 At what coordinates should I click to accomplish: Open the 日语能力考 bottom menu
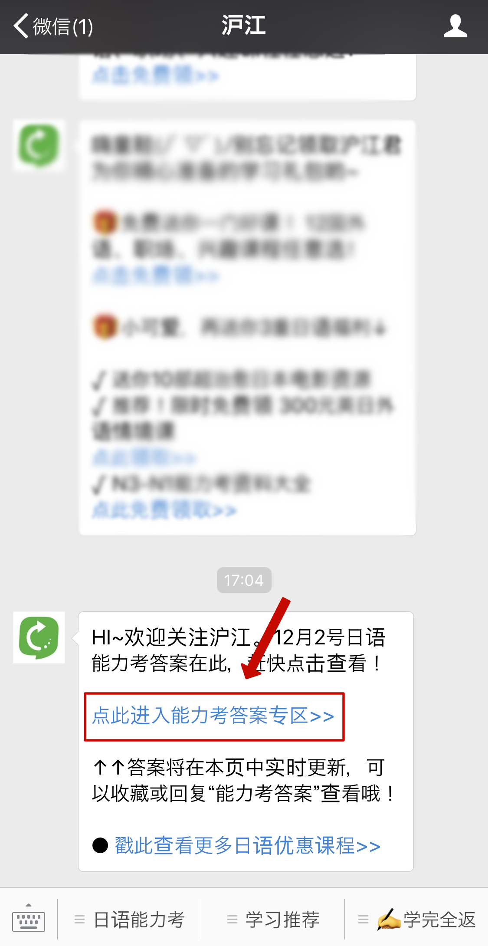[130, 920]
